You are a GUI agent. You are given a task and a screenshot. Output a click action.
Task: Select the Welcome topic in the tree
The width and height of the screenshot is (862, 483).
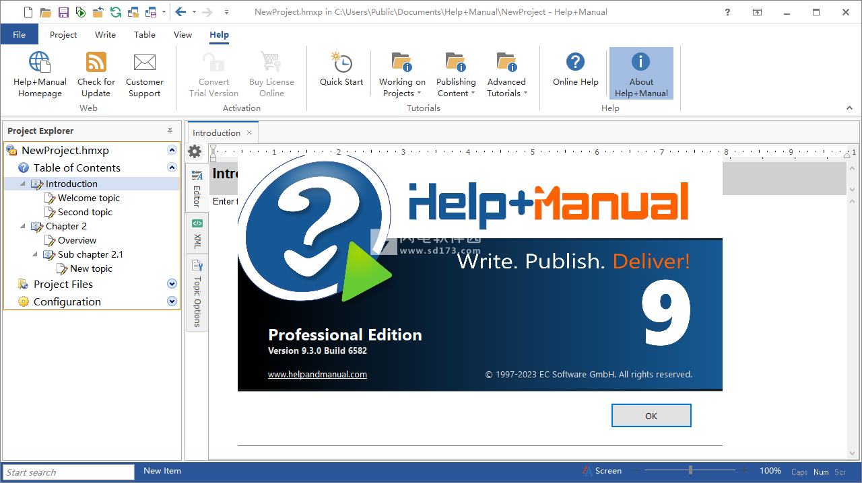pyautogui.click(x=89, y=198)
